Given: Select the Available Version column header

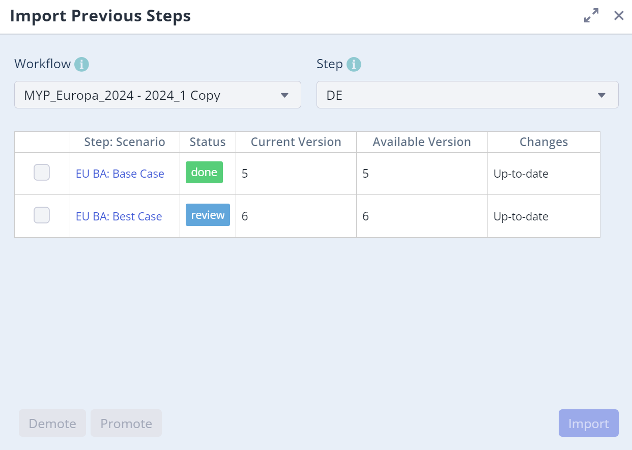Looking at the screenshot, I should pyautogui.click(x=422, y=142).
